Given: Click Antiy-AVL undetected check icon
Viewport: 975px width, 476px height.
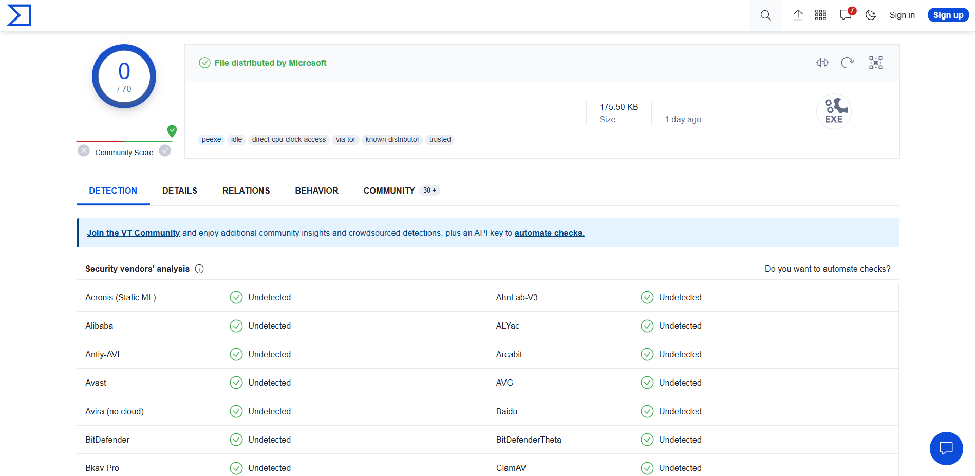Looking at the screenshot, I should coord(236,354).
